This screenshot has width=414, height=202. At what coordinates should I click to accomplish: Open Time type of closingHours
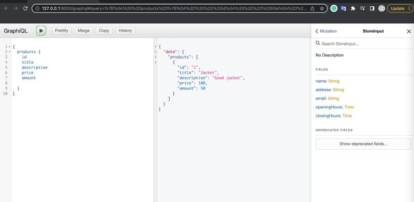tap(347, 116)
